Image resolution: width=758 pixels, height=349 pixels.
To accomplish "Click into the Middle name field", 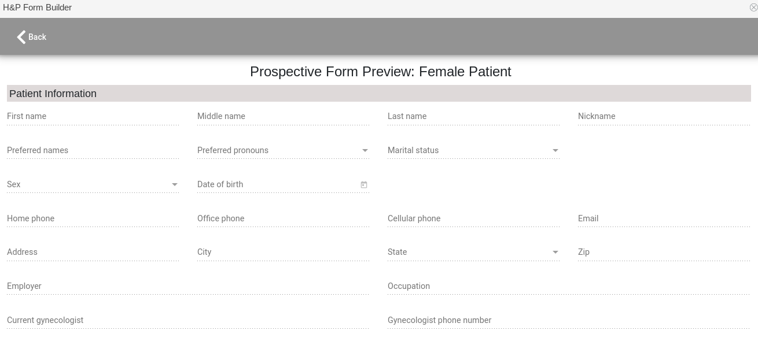I will 283,117.
